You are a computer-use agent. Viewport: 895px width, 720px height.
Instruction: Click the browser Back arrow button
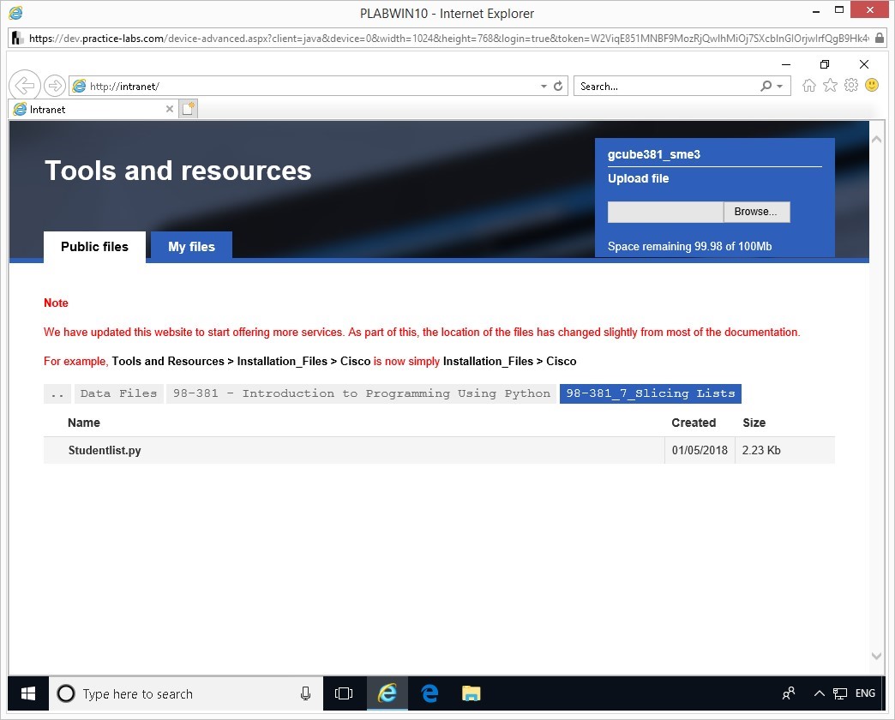(25, 86)
